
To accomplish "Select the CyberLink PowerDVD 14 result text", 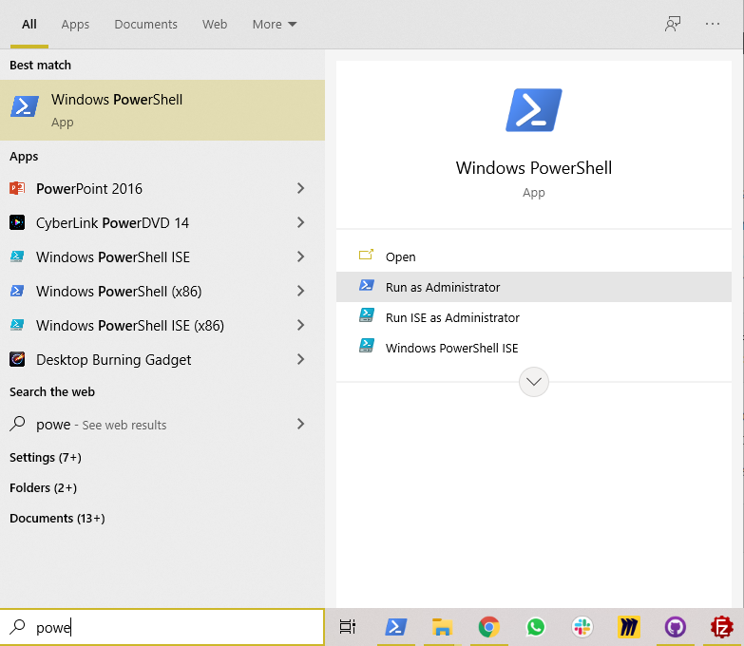I will (x=112, y=223).
